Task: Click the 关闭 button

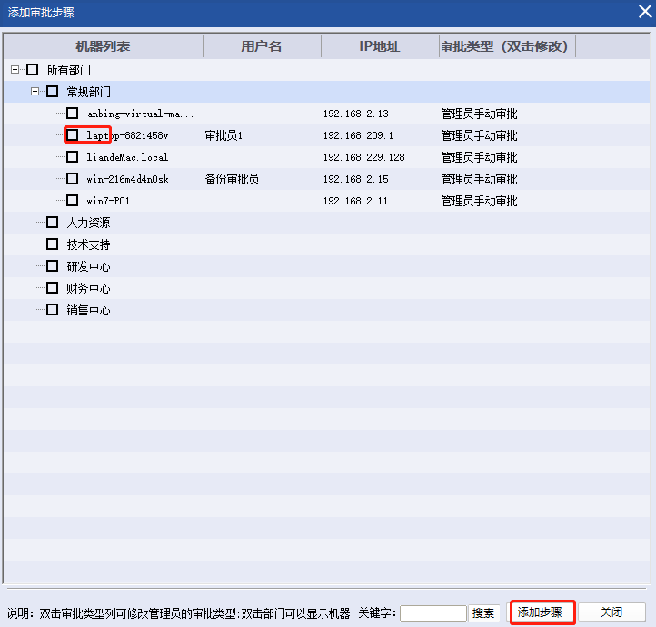Action: (x=611, y=612)
